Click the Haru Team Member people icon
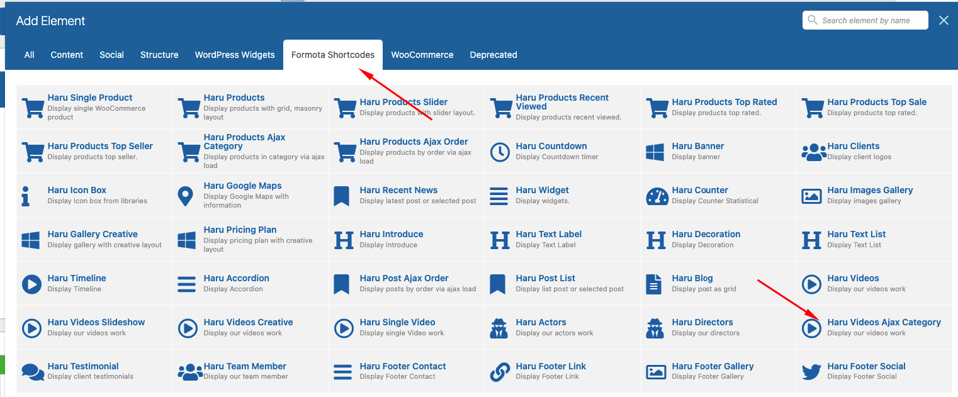 [x=190, y=372]
